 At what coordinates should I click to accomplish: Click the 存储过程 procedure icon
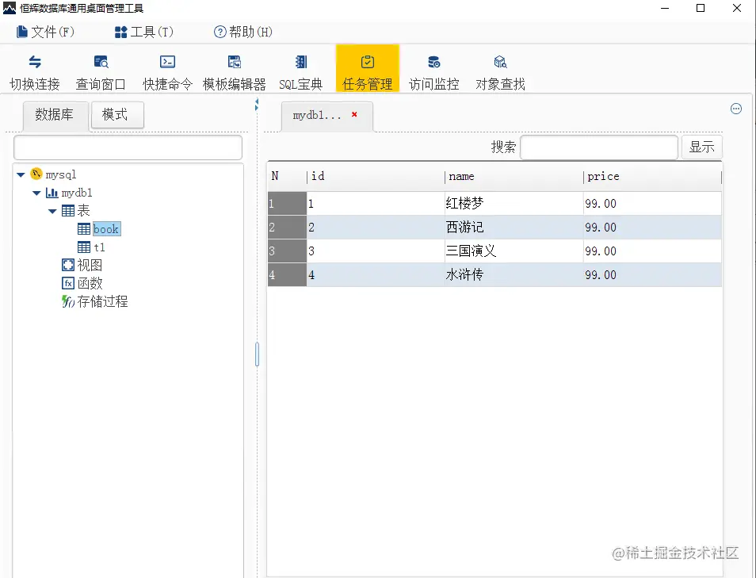[x=68, y=301]
